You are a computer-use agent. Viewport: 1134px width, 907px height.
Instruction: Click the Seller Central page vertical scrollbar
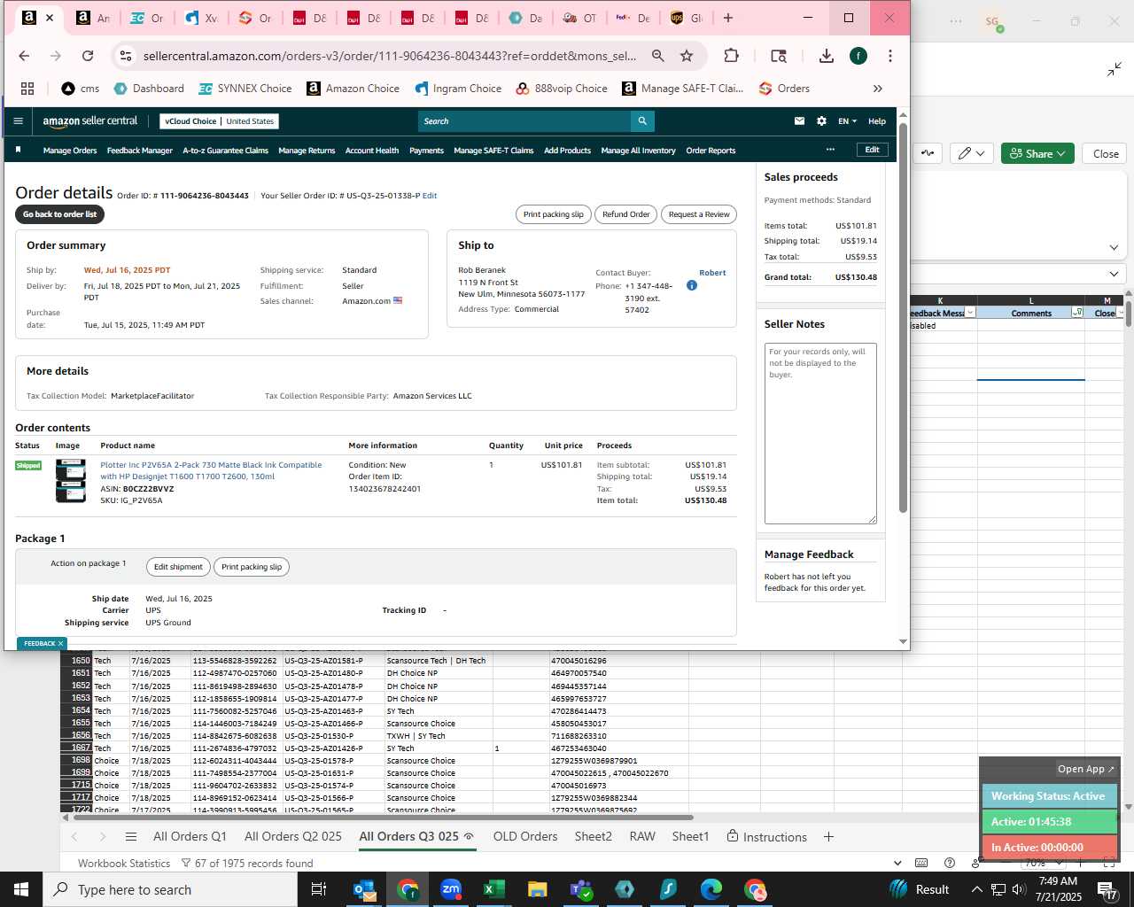tap(903, 319)
